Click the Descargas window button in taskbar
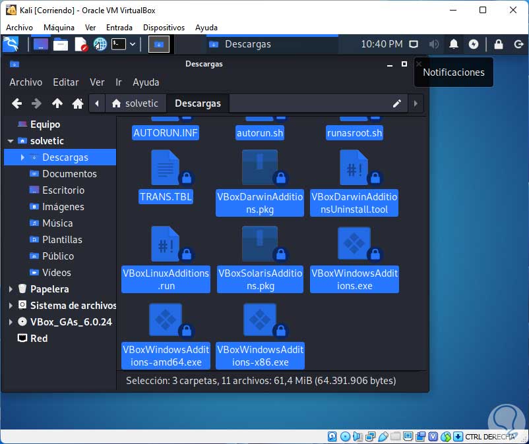 click(272, 44)
